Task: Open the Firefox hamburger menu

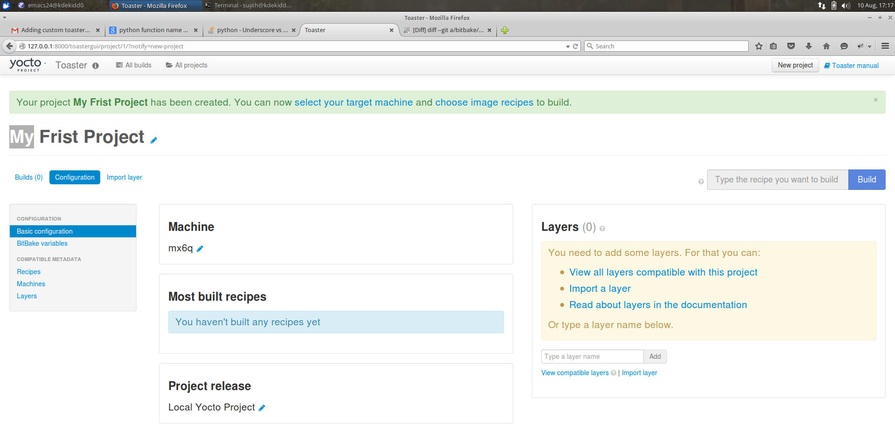Action: click(885, 46)
